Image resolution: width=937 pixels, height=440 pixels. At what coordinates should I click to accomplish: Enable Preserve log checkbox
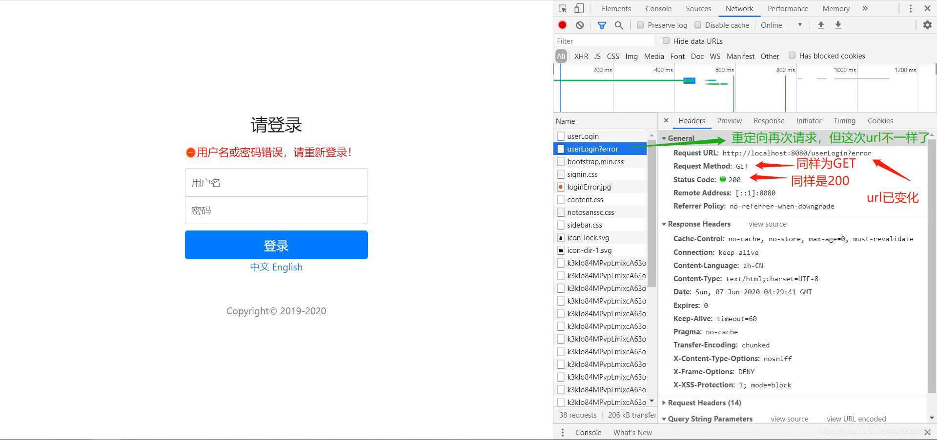click(x=640, y=25)
